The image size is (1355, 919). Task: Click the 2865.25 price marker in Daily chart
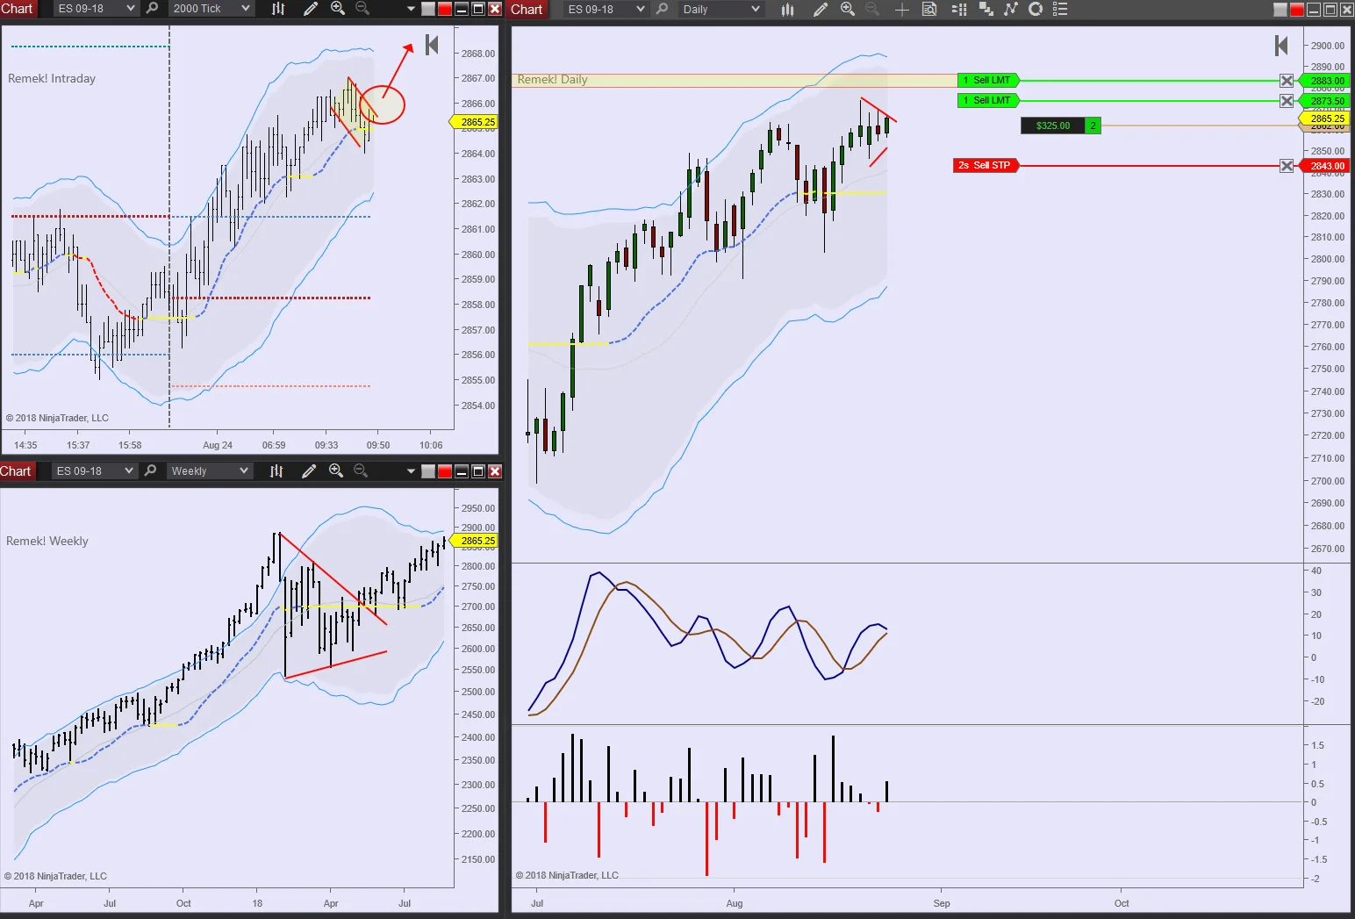click(x=1325, y=118)
